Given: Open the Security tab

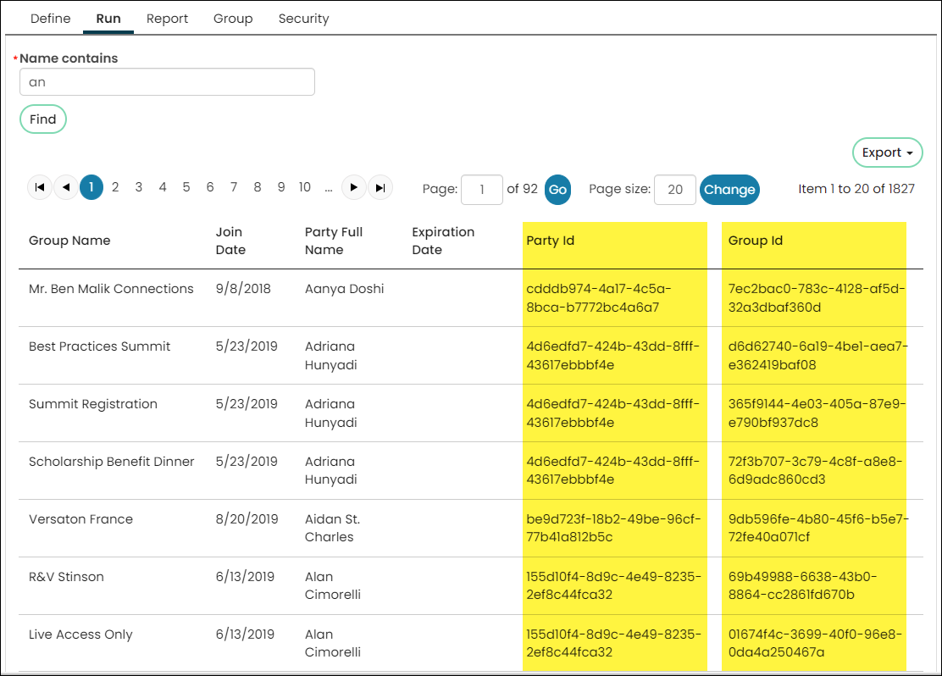Looking at the screenshot, I should 303,19.
